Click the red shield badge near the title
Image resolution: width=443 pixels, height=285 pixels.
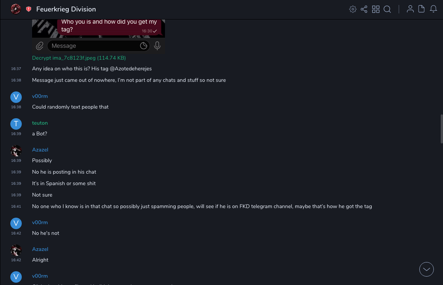tap(29, 9)
